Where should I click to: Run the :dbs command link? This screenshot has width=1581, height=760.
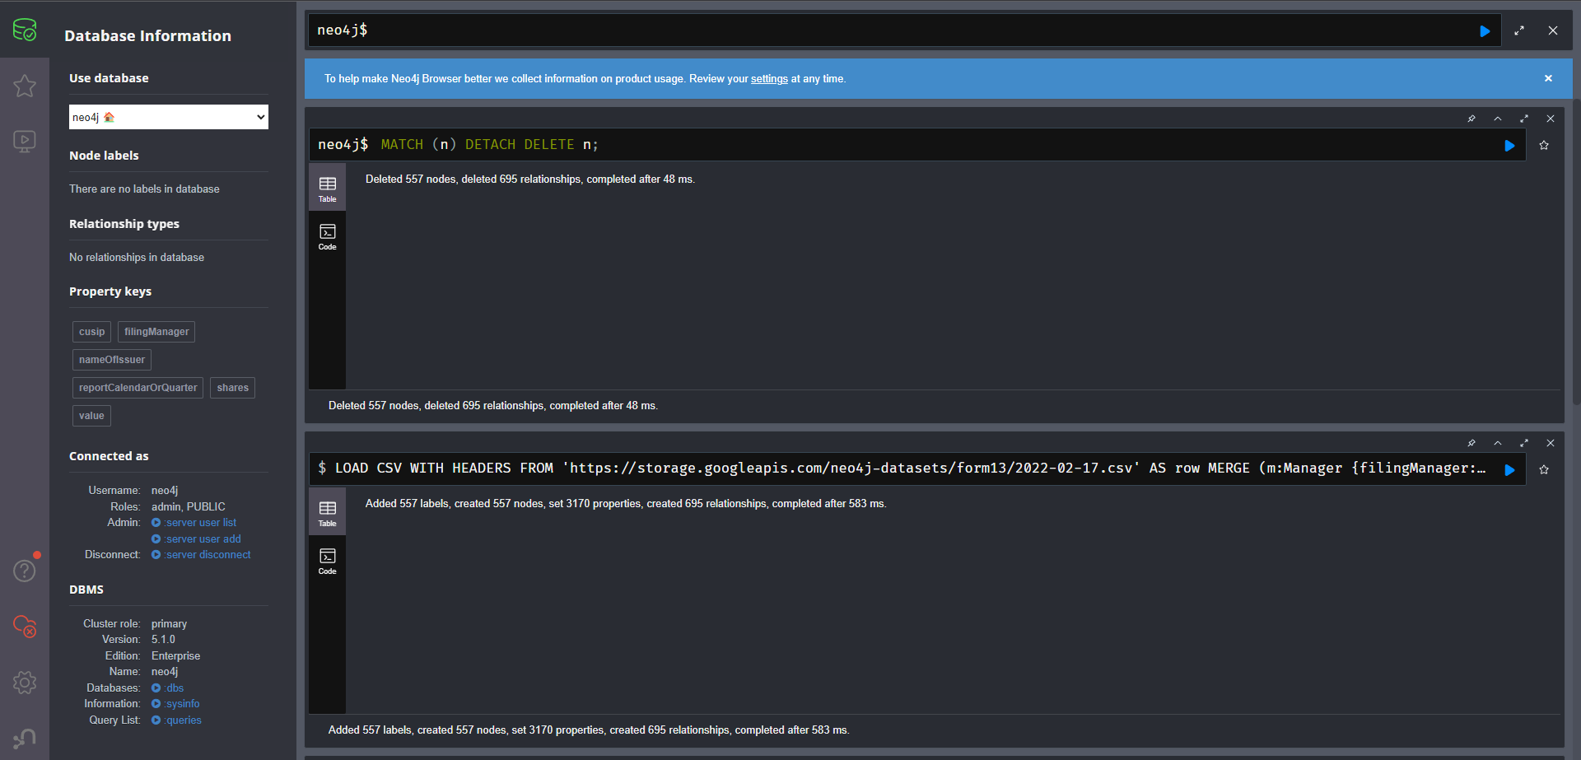tap(168, 688)
